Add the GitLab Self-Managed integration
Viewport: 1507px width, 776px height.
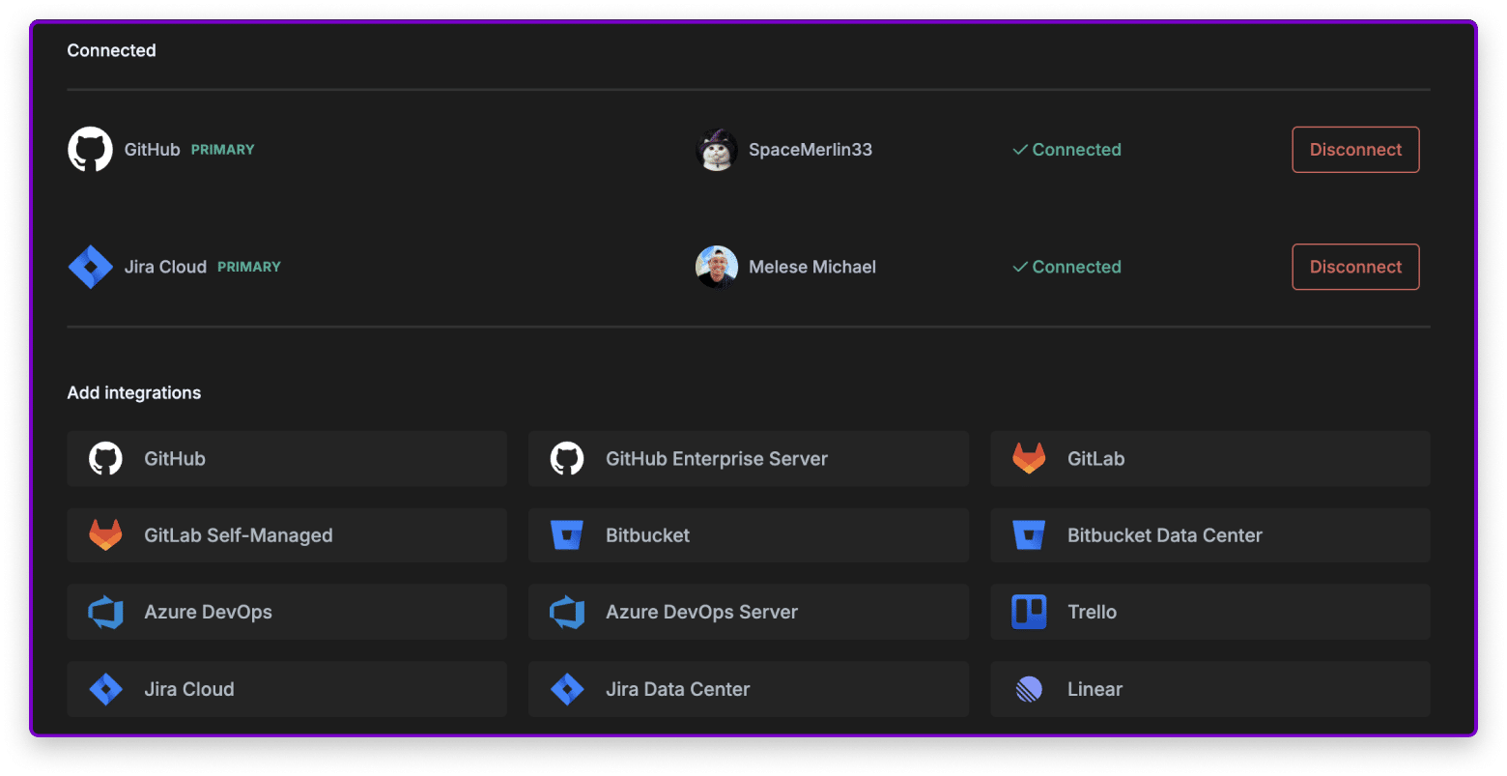tap(287, 535)
